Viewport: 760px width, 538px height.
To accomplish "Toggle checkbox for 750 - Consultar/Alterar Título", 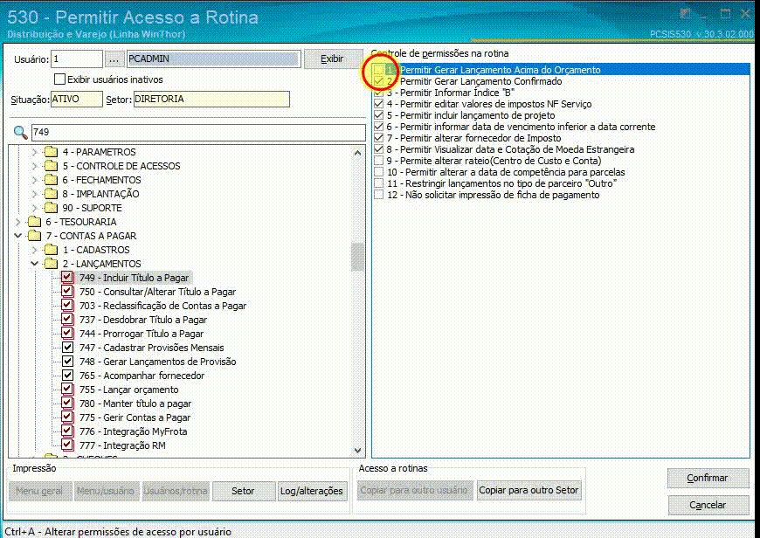I will [67, 292].
